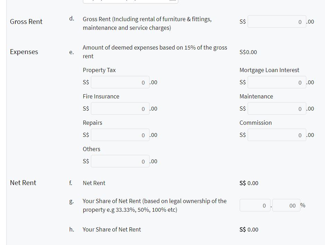The height and width of the screenshot is (245, 325).
Task: Click the Gross Rent amount input field
Action: [277, 21]
